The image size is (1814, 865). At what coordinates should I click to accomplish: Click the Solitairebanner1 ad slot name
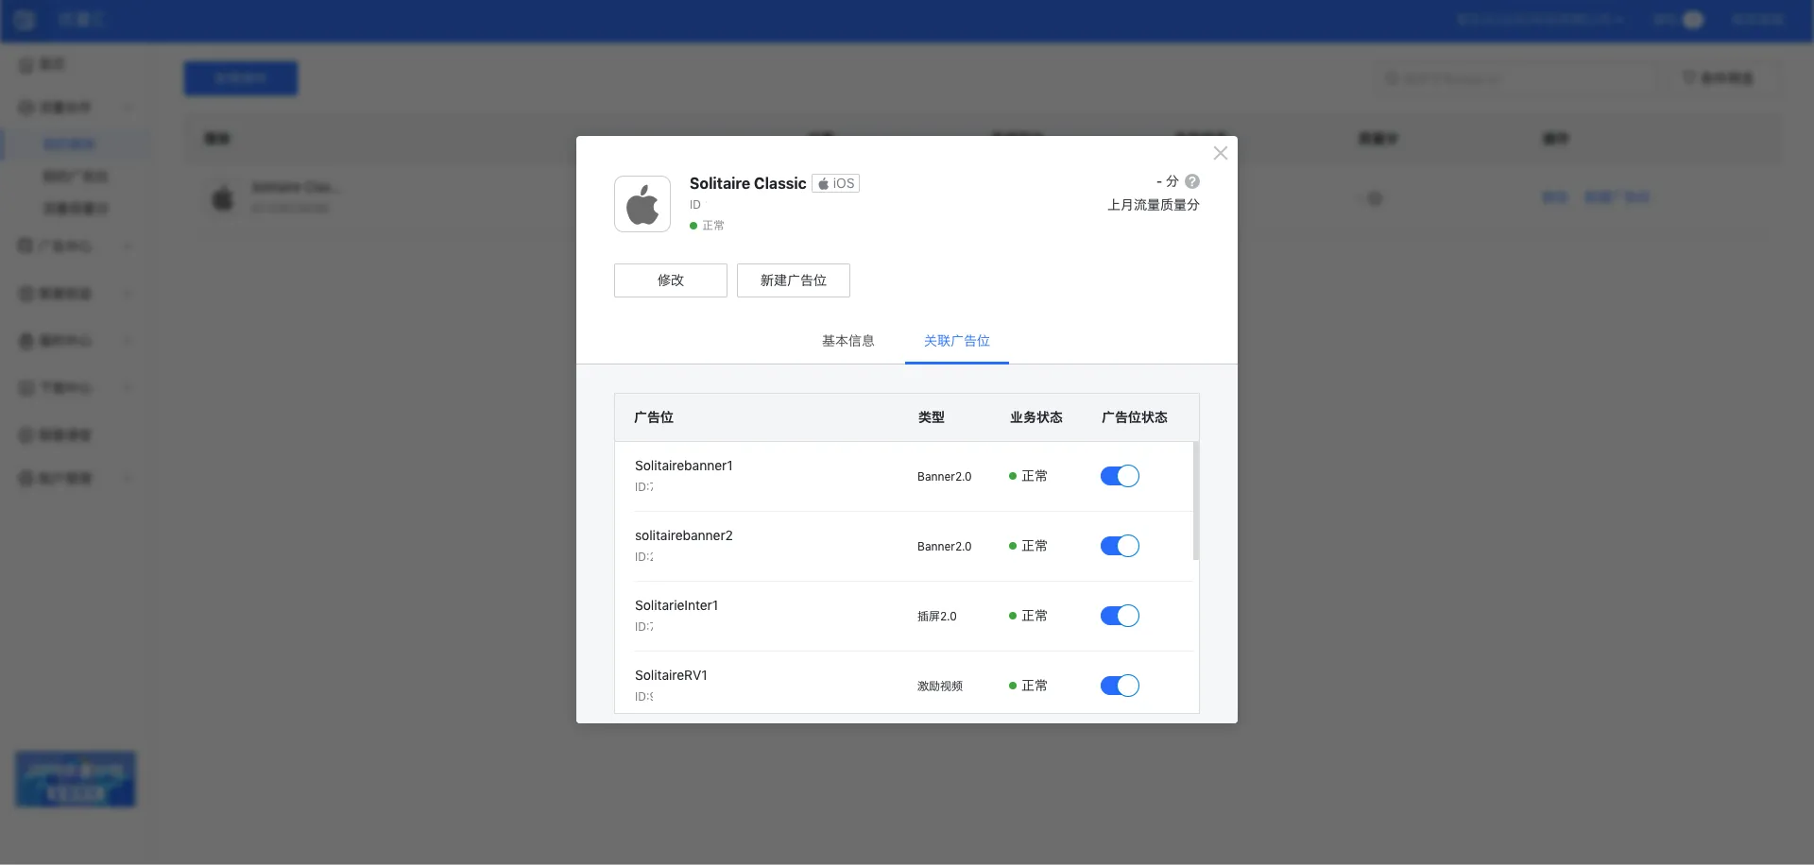[683, 466]
